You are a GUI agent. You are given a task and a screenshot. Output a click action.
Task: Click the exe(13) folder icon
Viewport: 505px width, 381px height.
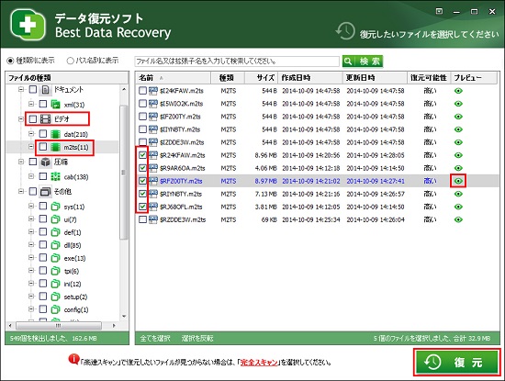tap(56, 258)
